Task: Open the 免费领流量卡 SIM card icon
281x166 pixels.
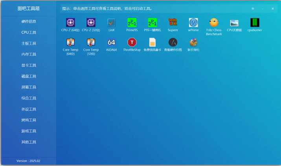Action: tap(152, 42)
